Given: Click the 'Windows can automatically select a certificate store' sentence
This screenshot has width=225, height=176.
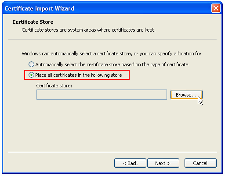Looking at the screenshot, I should [111, 54].
